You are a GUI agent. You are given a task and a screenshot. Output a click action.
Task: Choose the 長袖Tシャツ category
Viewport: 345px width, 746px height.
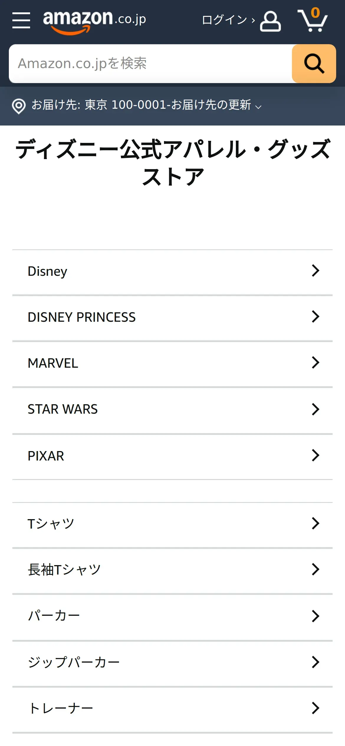(172, 570)
